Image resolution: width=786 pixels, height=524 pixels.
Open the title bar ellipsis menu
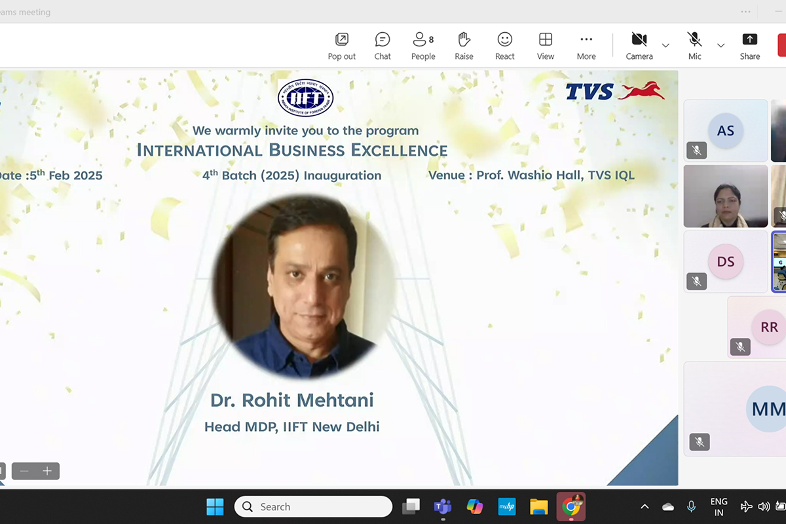coord(746,12)
